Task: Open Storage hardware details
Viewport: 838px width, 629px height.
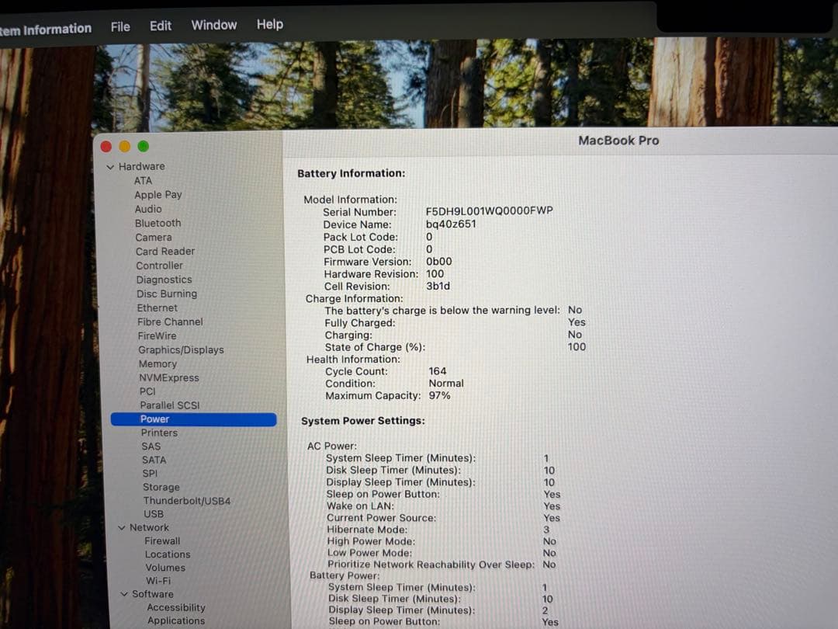Action: tap(161, 487)
